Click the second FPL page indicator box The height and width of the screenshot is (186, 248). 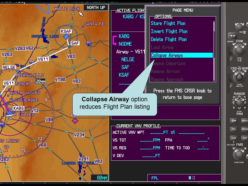[194, 178]
